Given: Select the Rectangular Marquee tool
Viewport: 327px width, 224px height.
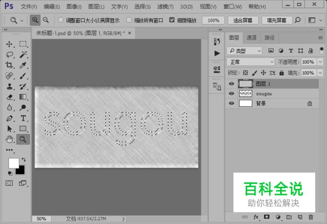Looking at the screenshot, I should click(23, 44).
